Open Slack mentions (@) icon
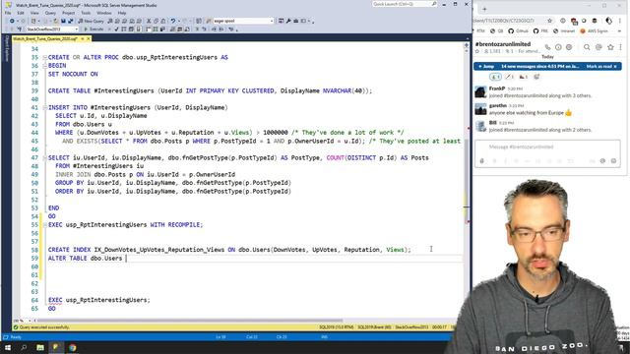 point(598,47)
